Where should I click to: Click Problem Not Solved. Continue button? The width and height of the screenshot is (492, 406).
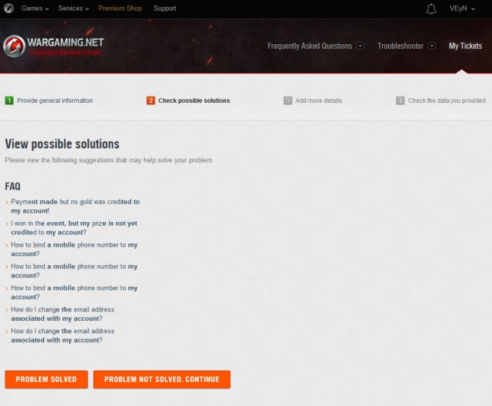tap(162, 380)
